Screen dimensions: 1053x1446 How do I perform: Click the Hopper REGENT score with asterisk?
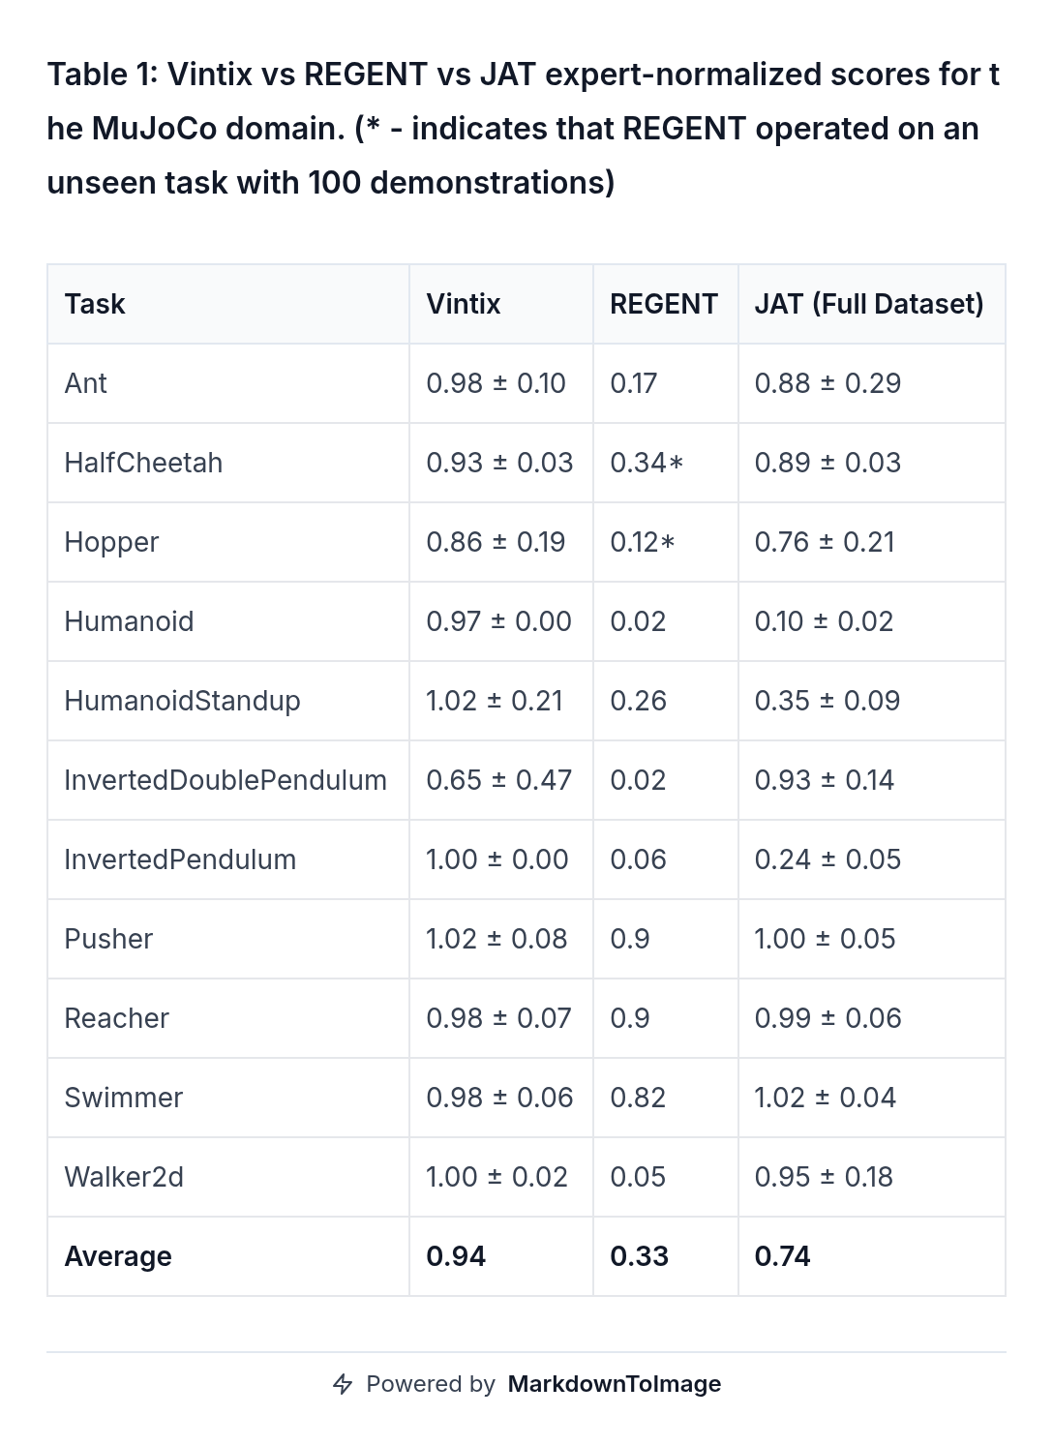click(643, 542)
